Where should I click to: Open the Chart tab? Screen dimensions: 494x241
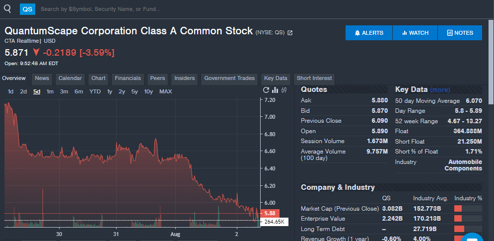[x=98, y=78]
